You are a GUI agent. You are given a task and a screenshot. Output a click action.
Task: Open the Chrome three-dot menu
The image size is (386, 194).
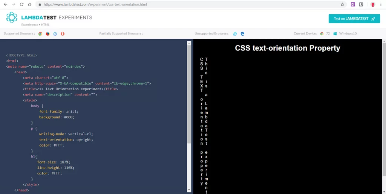coord(381,5)
